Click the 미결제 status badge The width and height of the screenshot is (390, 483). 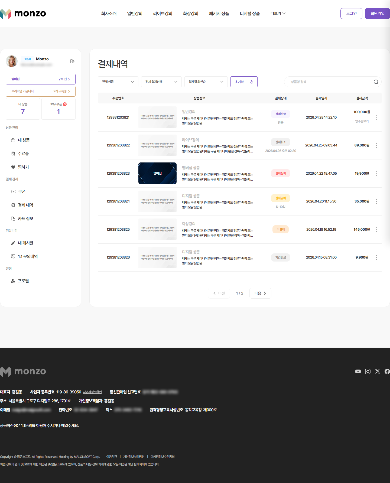pos(281,229)
